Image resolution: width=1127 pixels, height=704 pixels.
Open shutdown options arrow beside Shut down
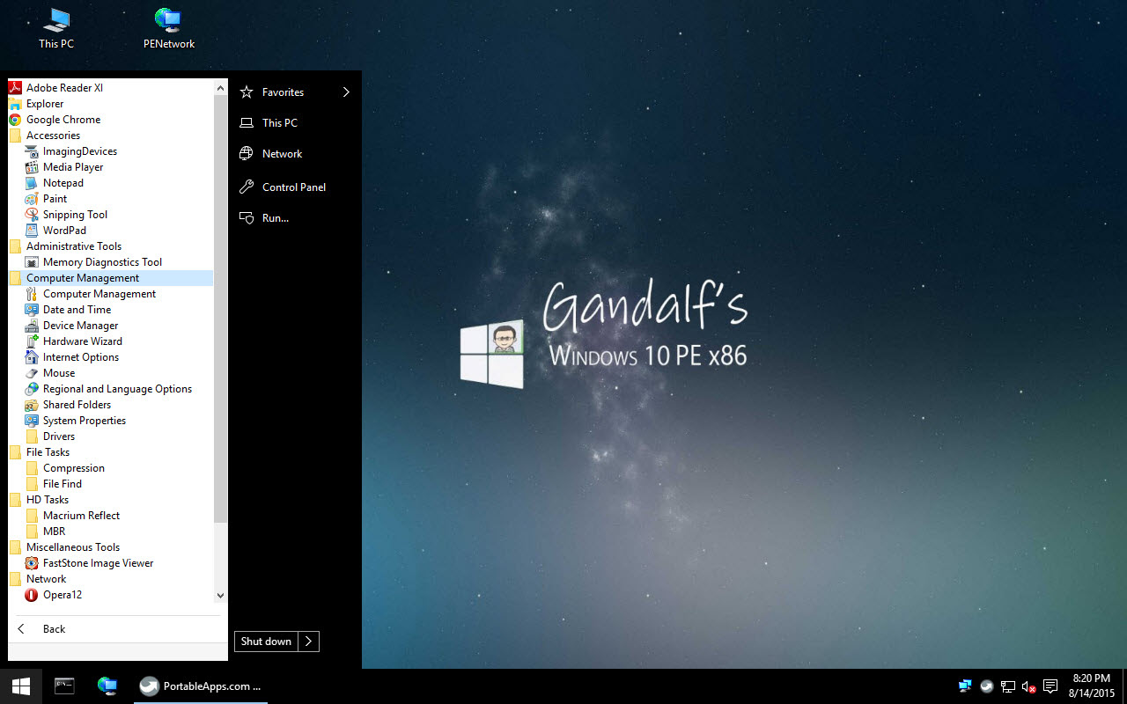click(x=309, y=642)
